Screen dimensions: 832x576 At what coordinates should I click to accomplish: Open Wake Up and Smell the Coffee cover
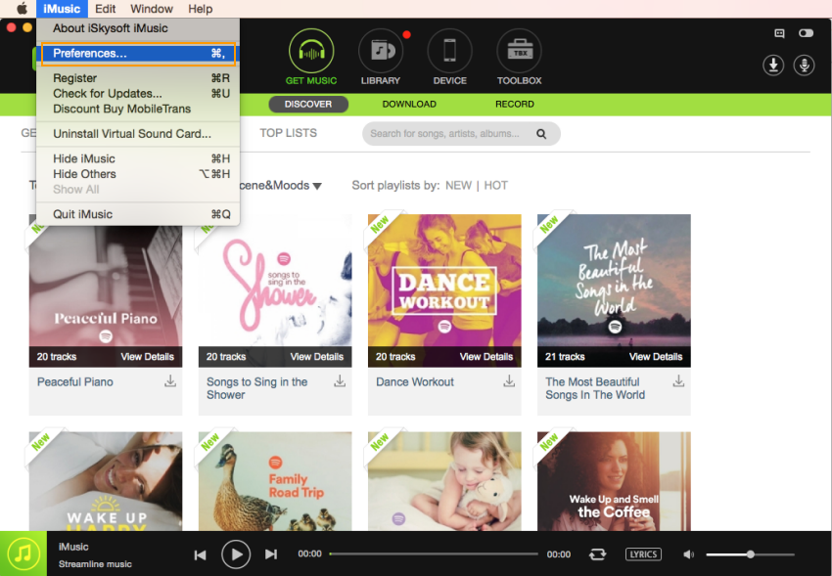pos(614,481)
